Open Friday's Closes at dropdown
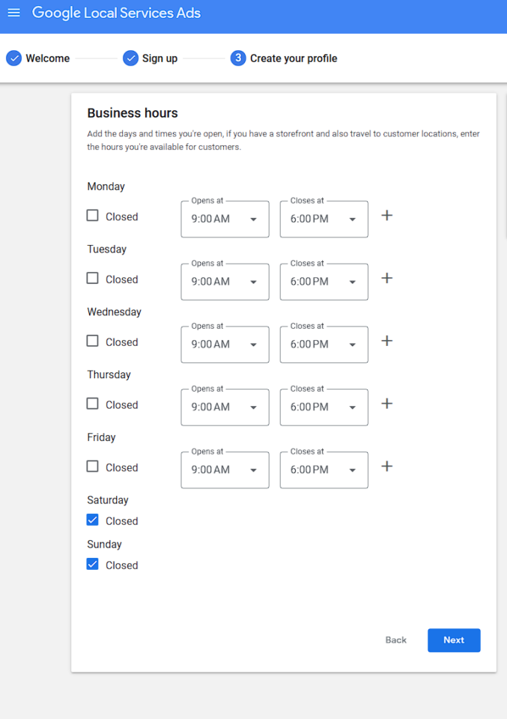The image size is (507, 719). tap(324, 470)
